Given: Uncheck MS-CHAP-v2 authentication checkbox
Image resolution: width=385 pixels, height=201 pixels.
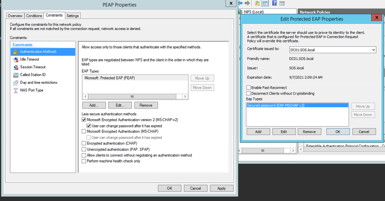Looking at the screenshot, I should click(x=84, y=120).
